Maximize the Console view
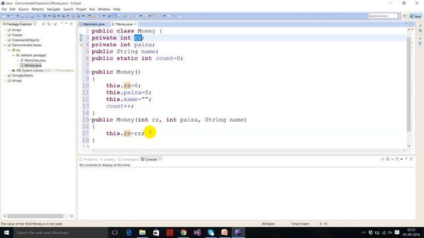Screen dimensions: 424x238 tap(411, 159)
